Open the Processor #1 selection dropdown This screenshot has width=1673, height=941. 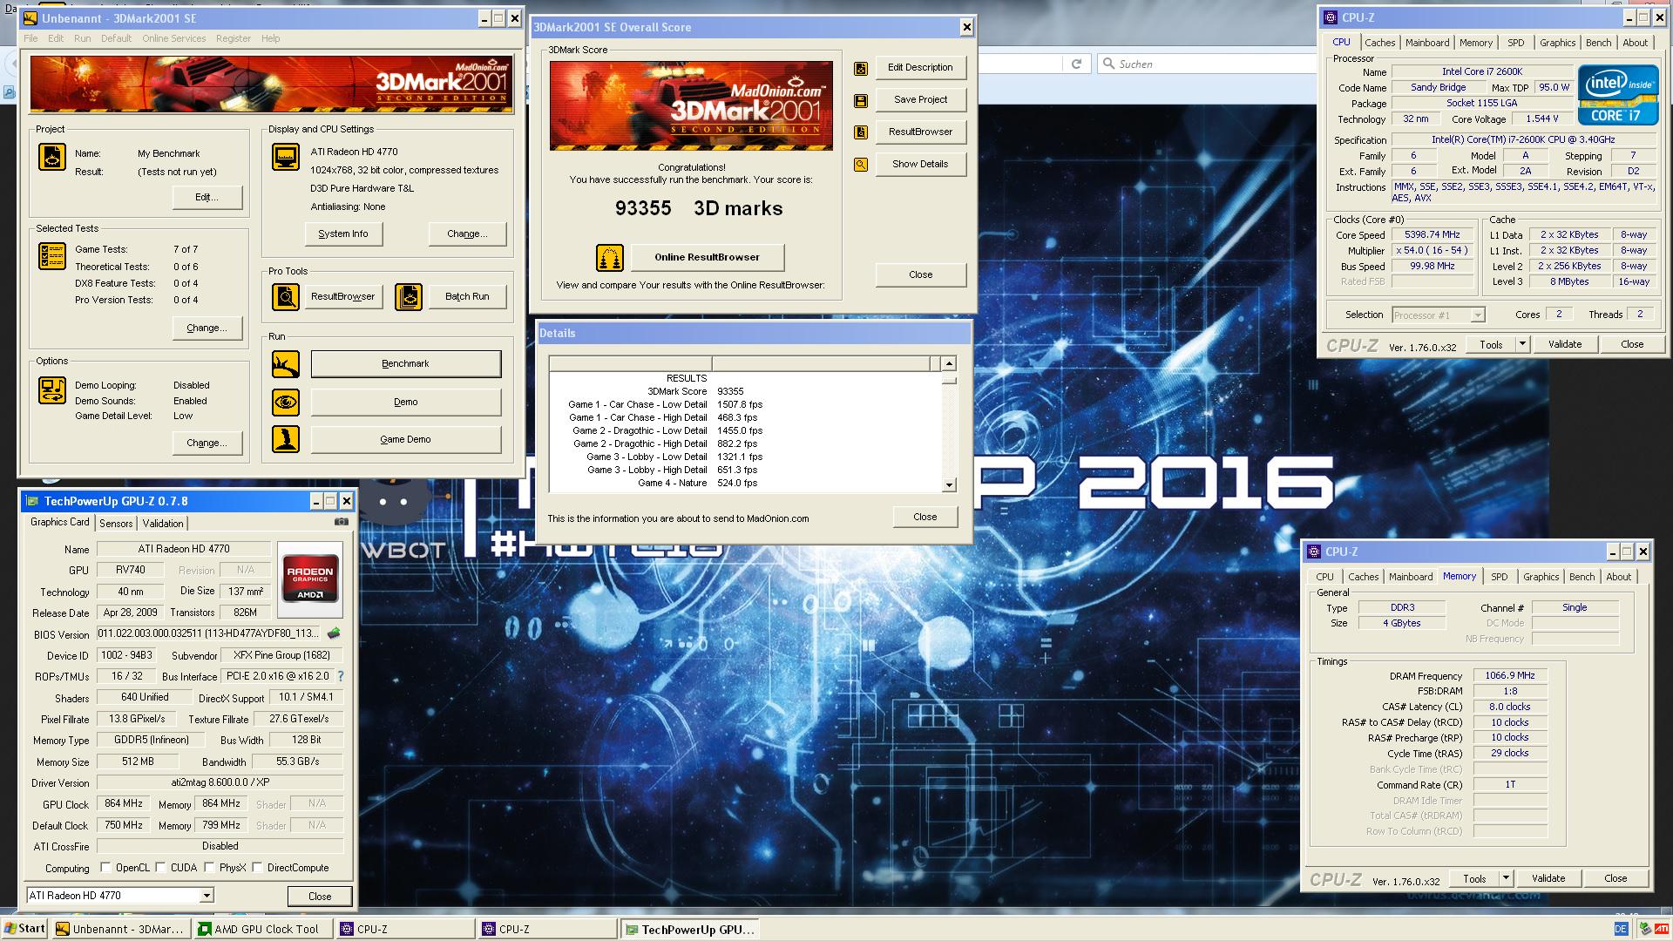click(x=1477, y=315)
